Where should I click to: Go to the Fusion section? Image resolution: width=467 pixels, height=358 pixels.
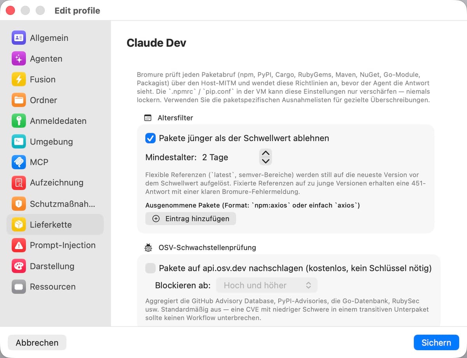coord(55,79)
